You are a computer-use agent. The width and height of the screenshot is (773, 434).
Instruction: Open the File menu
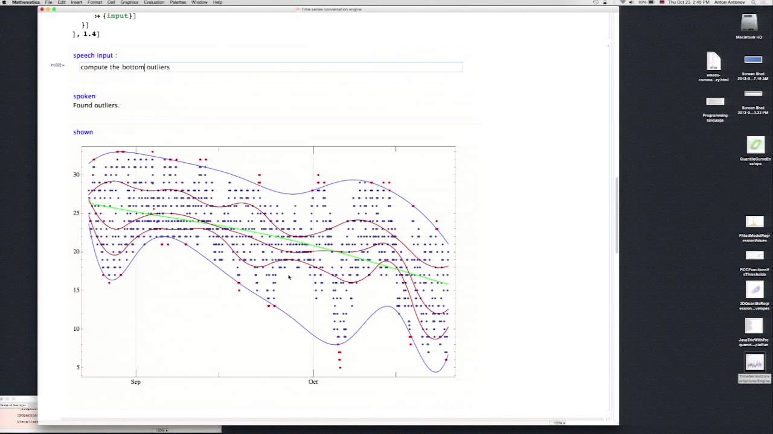(x=48, y=2)
